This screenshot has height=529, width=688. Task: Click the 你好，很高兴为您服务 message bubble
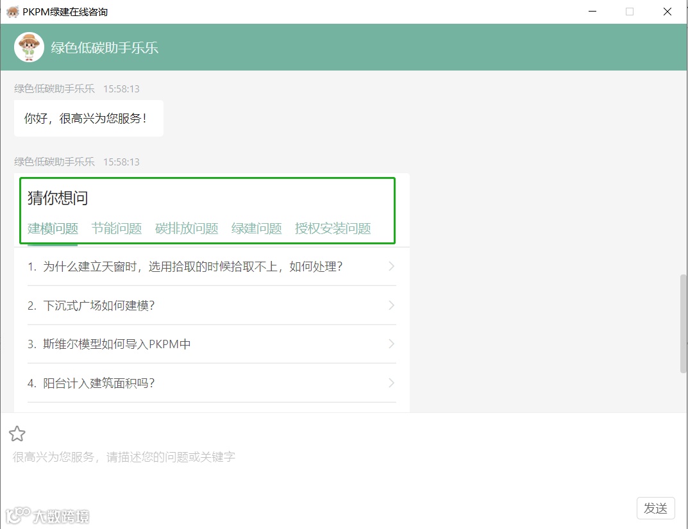(88, 118)
